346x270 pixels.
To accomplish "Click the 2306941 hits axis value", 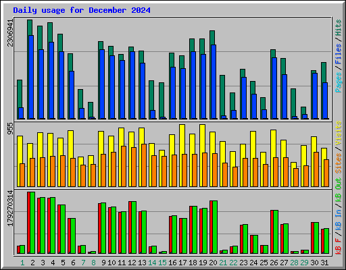I will (10, 33).
